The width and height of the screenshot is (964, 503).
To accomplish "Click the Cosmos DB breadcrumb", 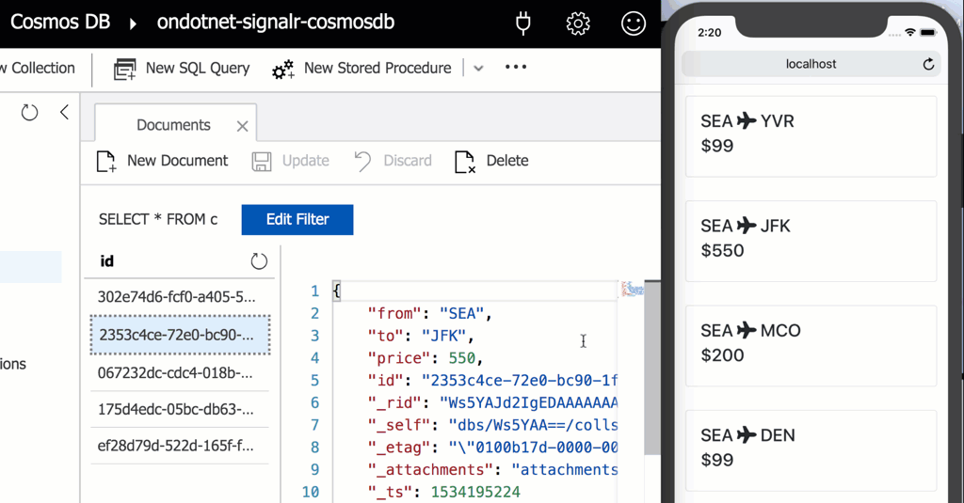I will click(60, 23).
